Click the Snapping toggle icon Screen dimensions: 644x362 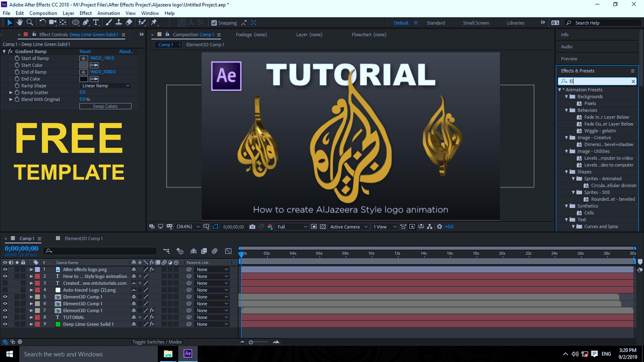click(x=214, y=22)
